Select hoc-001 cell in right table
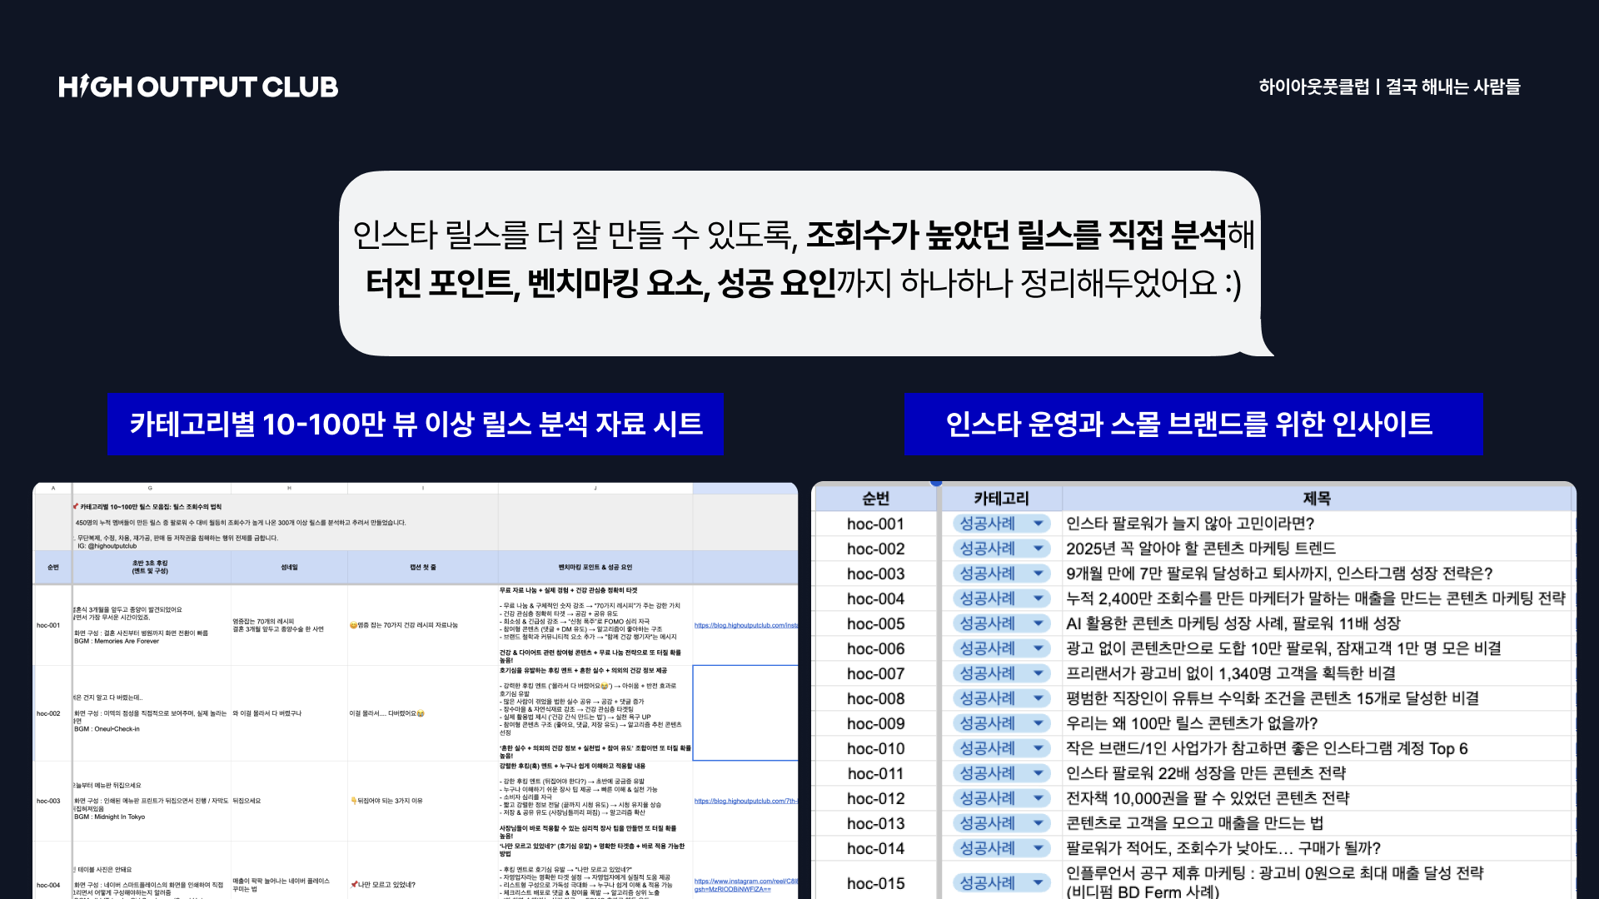This screenshot has width=1599, height=899. tap(875, 524)
